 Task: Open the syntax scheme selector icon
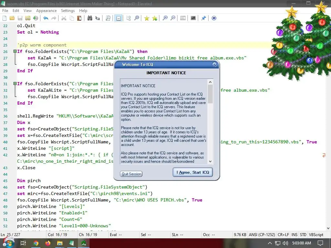[x=183, y=18]
